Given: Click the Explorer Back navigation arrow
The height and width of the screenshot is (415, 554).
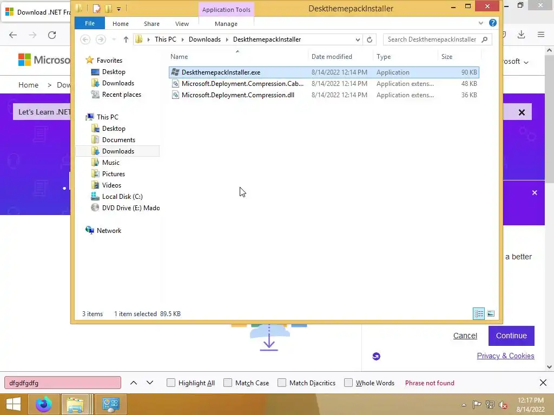Looking at the screenshot, I should point(85,39).
